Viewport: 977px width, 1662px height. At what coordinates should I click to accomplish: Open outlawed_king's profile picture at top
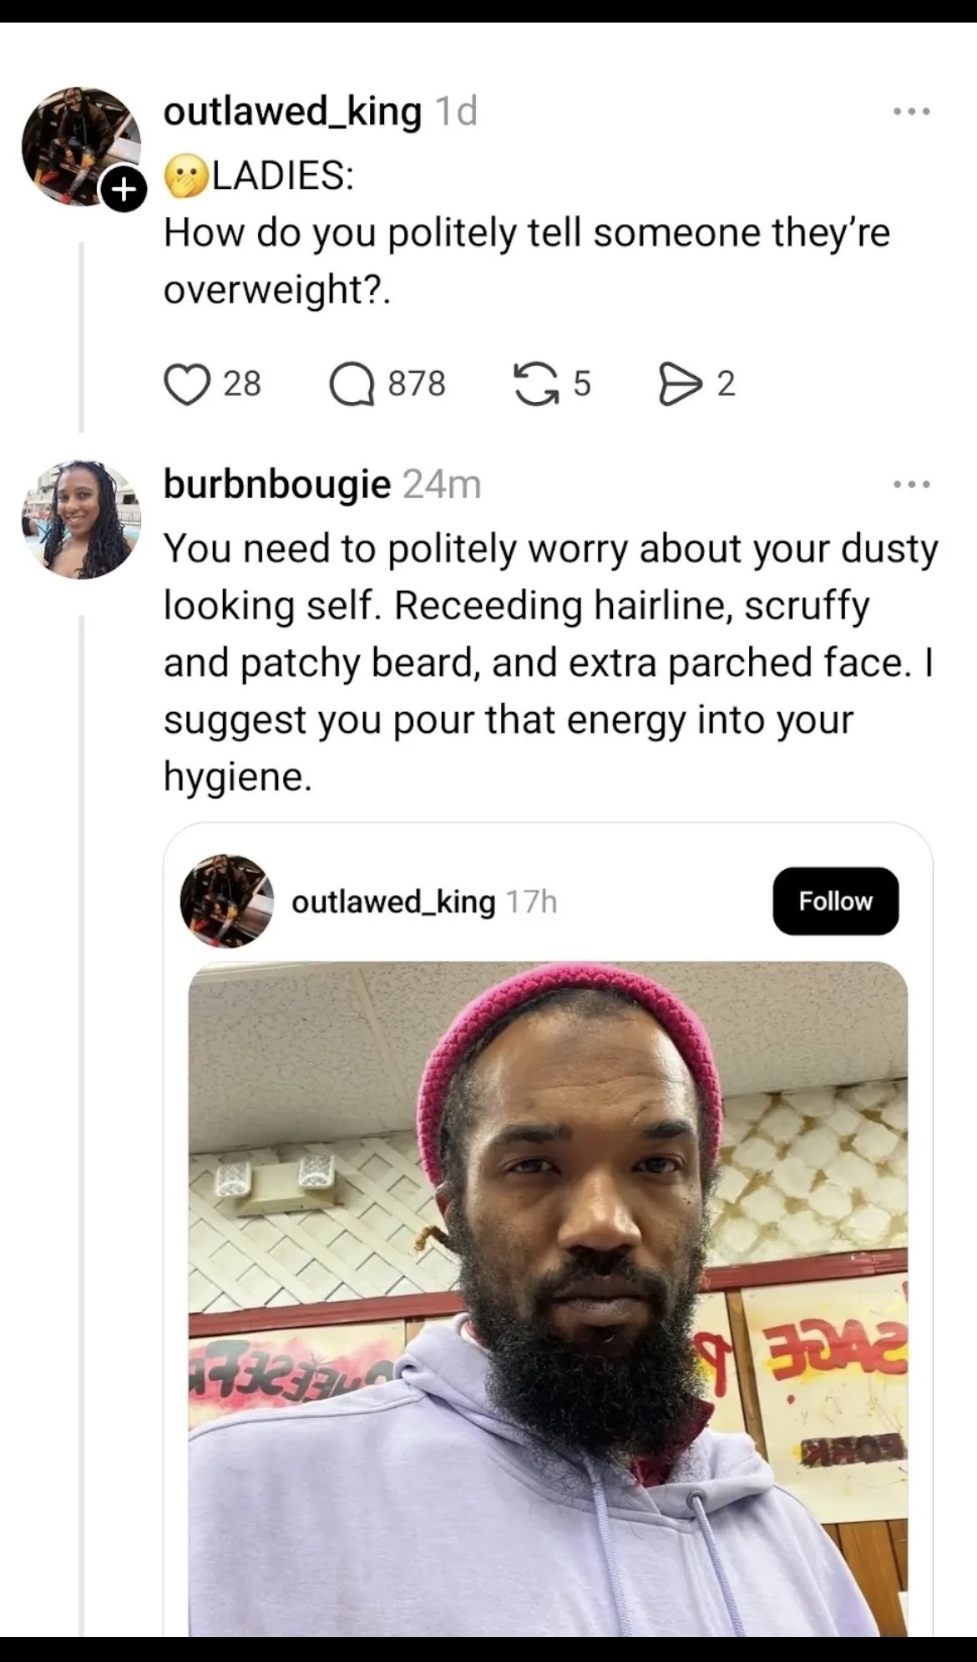pos(81,146)
